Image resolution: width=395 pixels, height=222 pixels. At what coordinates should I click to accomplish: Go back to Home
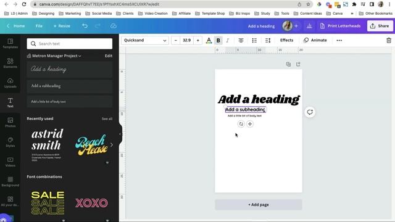click(16, 26)
